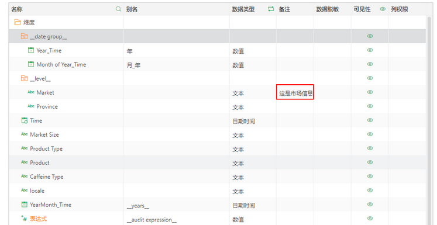Click the eye icon in the 可见性 header
The image size is (437, 225).
[383, 9]
